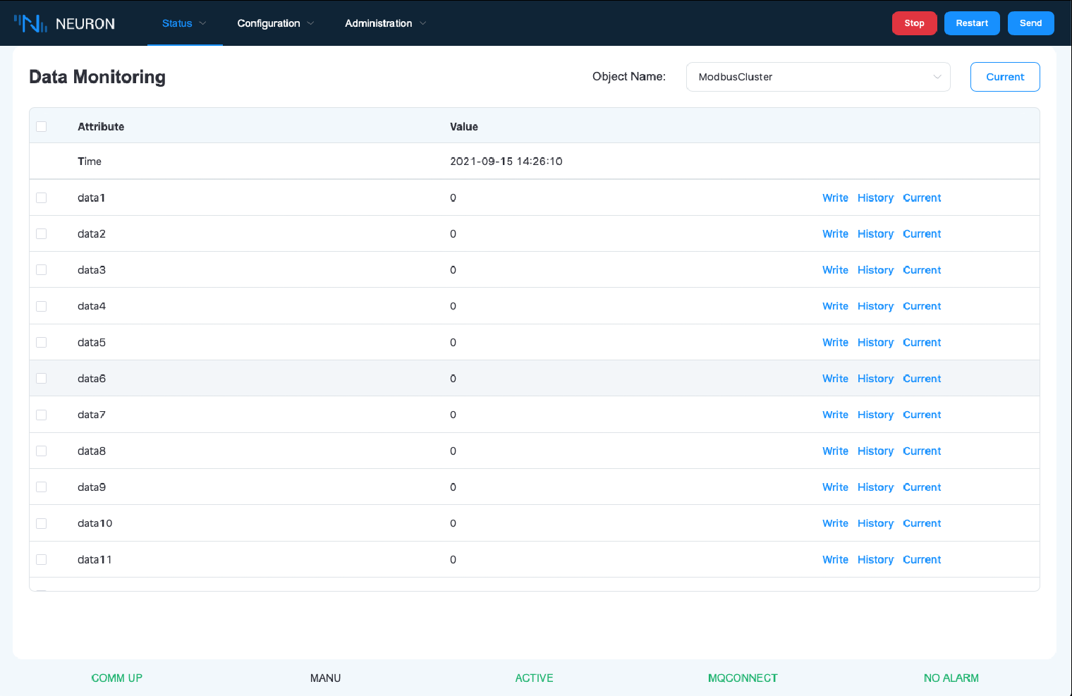This screenshot has height=696, width=1072.
Task: Click the COMM UP status indicator
Action: [x=117, y=678]
